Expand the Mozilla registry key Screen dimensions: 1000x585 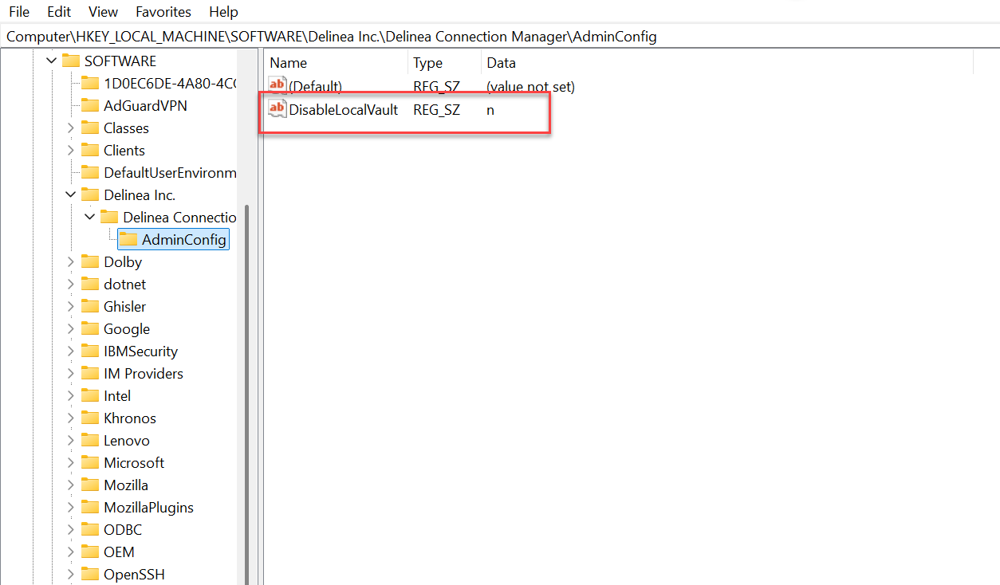[71, 485]
